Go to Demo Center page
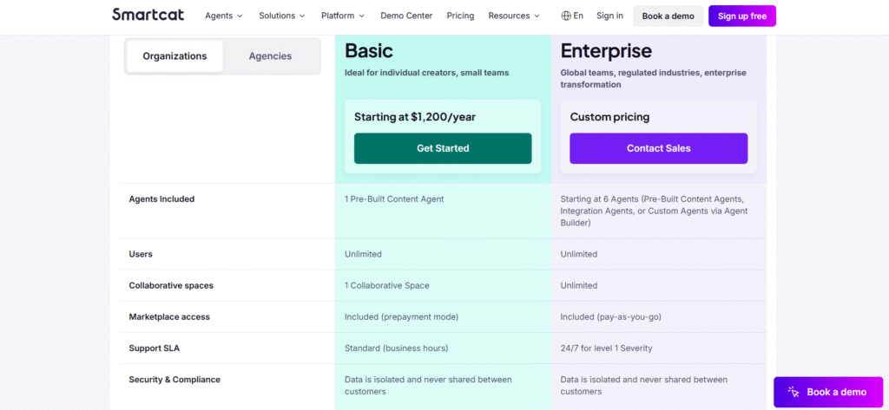 405,16
